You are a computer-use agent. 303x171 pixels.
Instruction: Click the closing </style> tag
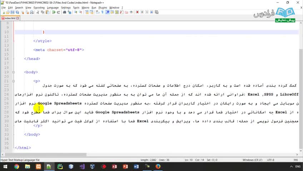point(42,41)
